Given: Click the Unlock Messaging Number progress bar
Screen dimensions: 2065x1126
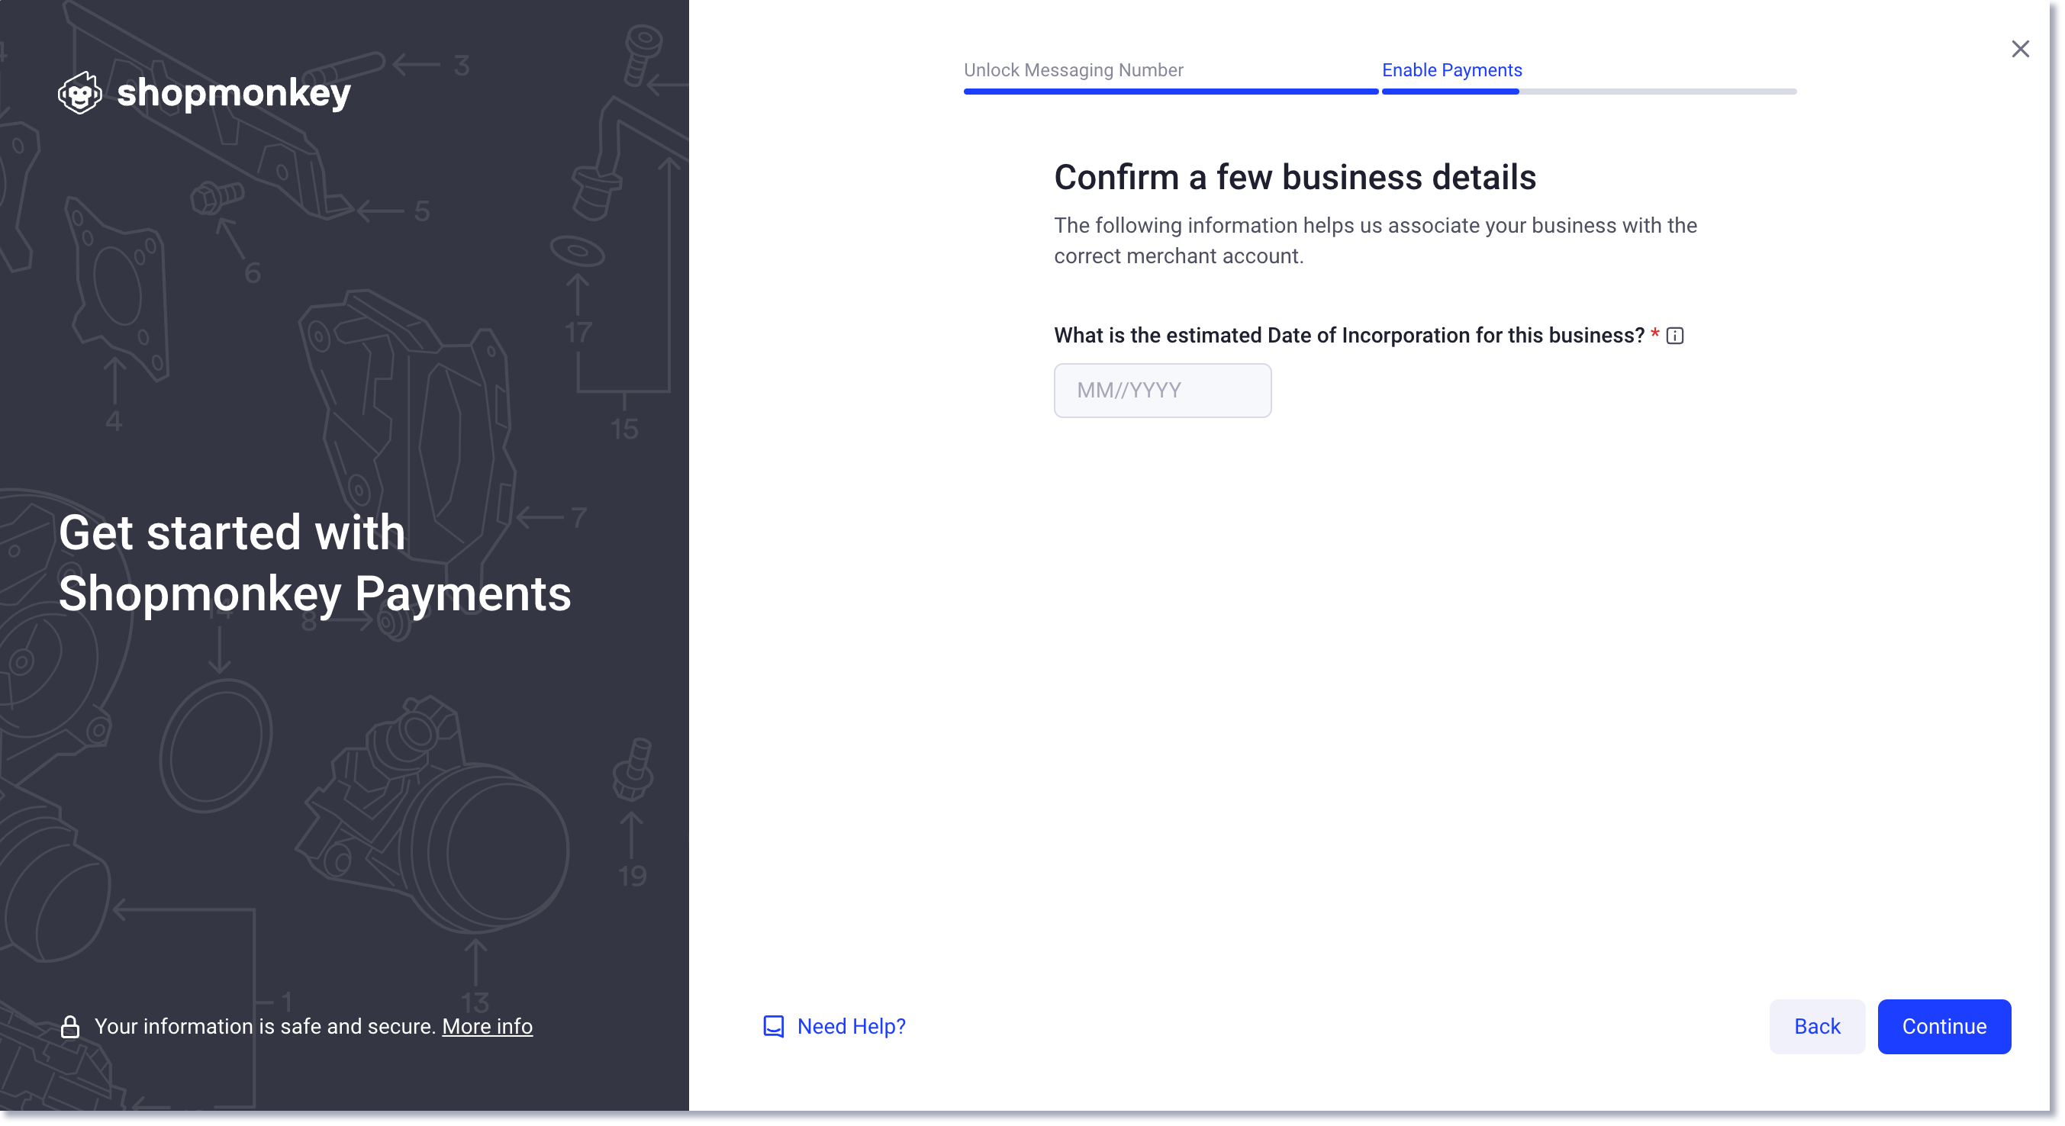Looking at the screenshot, I should pos(1170,92).
